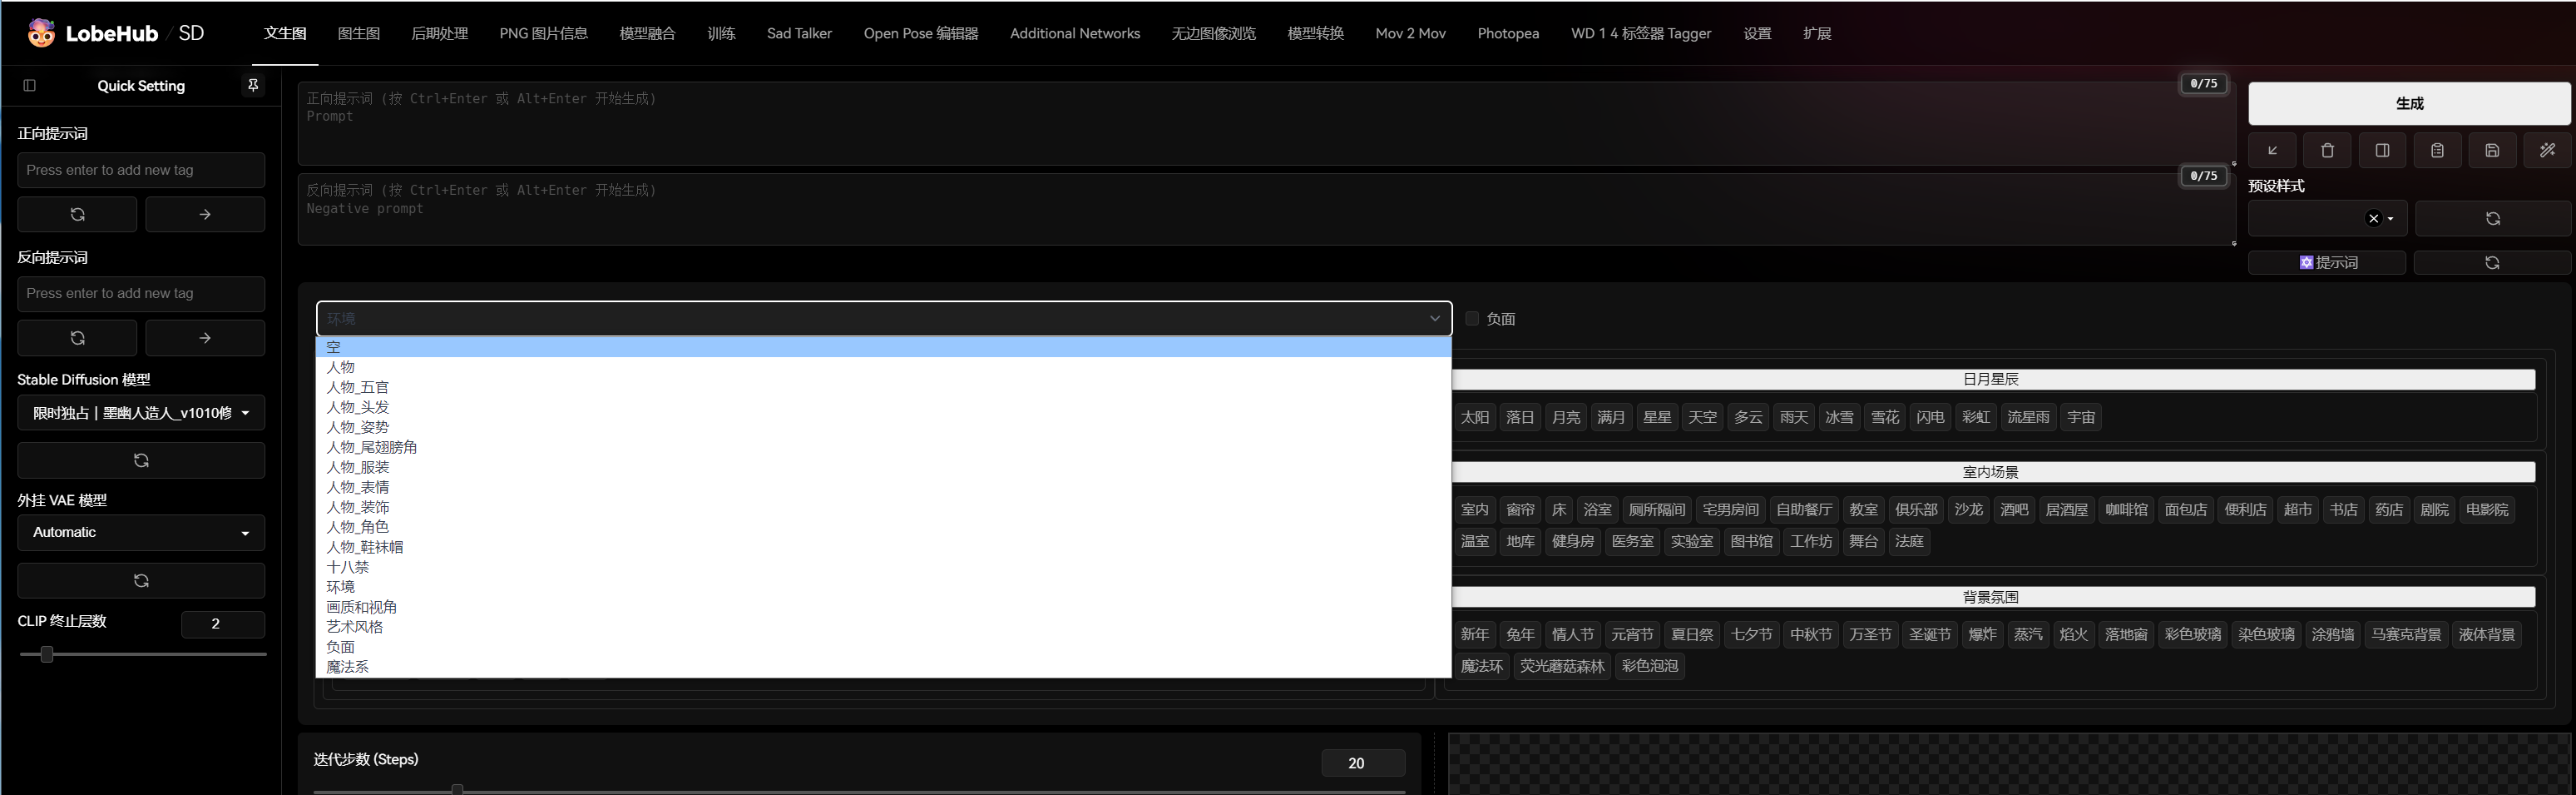Select 人物_表情 from the dropdown list
This screenshot has height=795, width=2576.
(357, 488)
